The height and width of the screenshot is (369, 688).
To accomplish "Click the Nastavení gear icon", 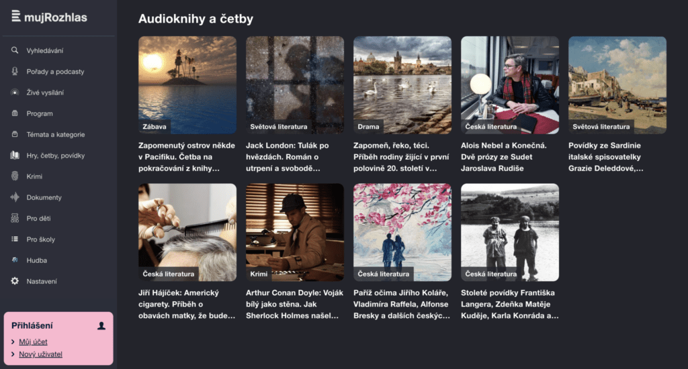I will (15, 281).
